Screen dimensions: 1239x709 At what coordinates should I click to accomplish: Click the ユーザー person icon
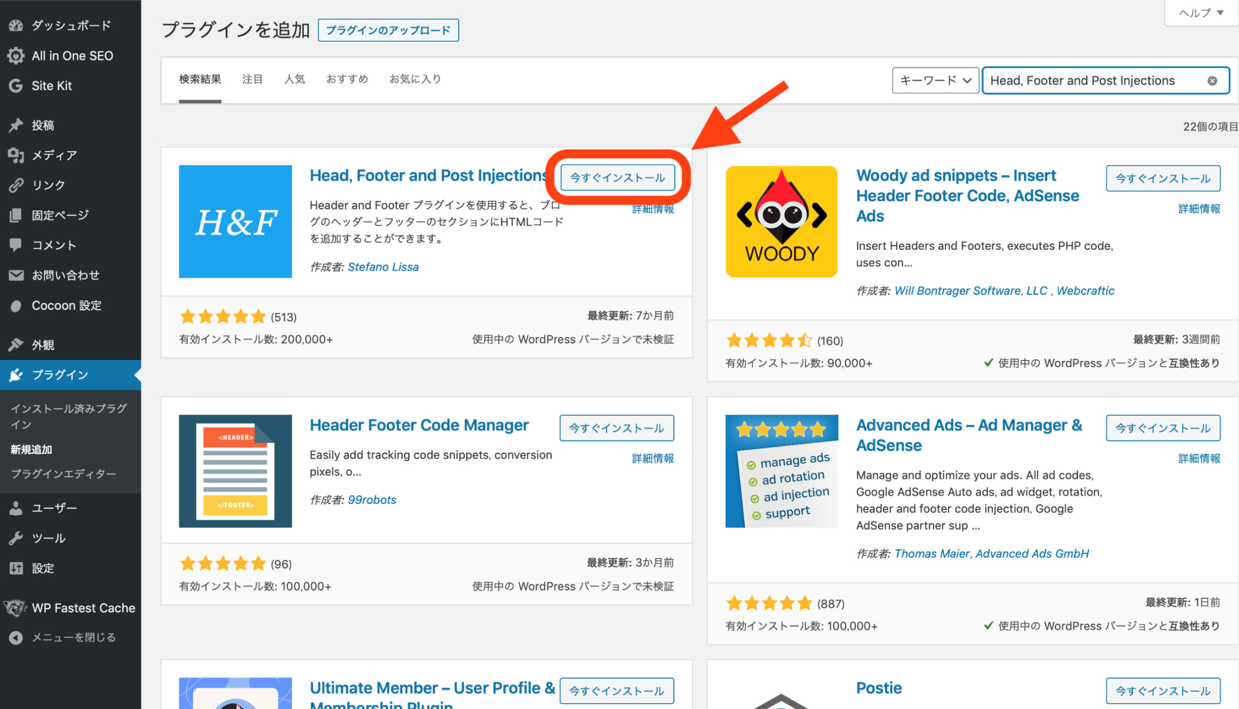point(15,508)
